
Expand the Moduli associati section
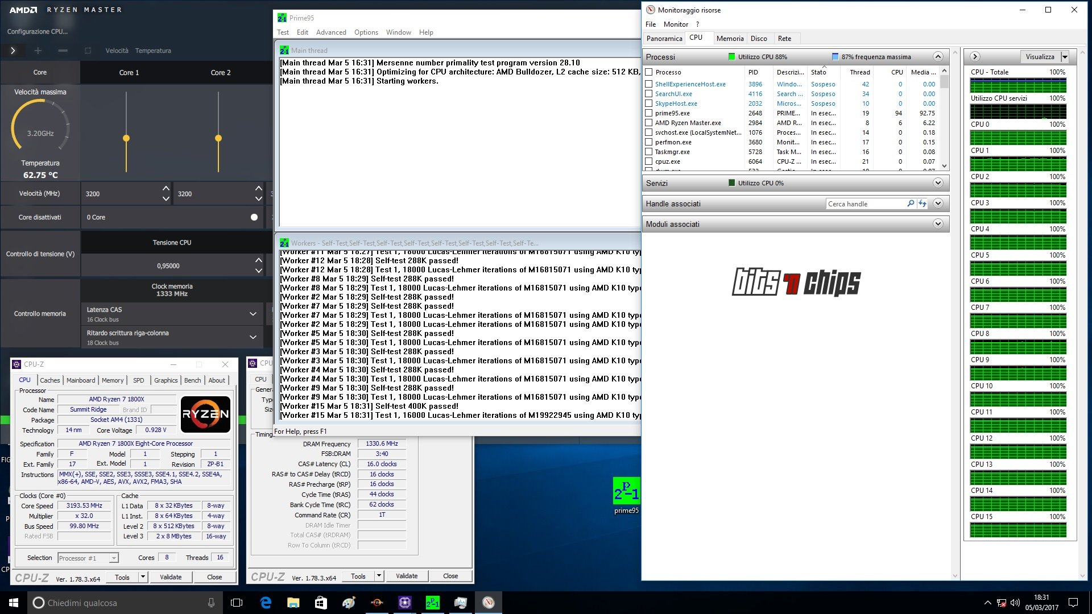[938, 224]
